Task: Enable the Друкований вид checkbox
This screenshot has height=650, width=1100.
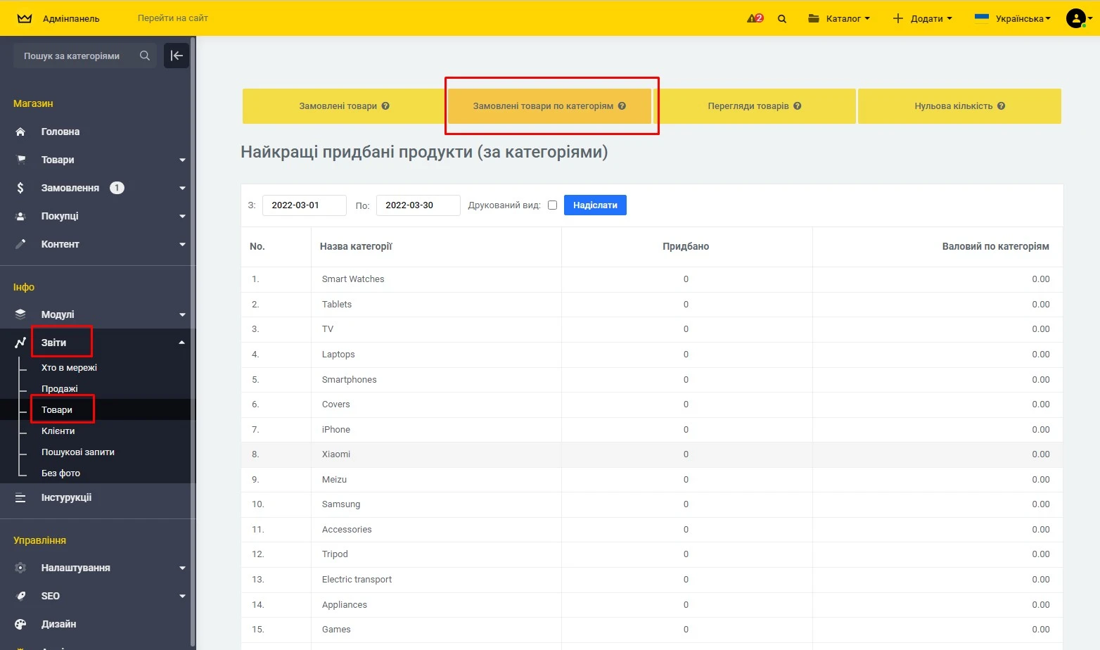Action: tap(553, 205)
